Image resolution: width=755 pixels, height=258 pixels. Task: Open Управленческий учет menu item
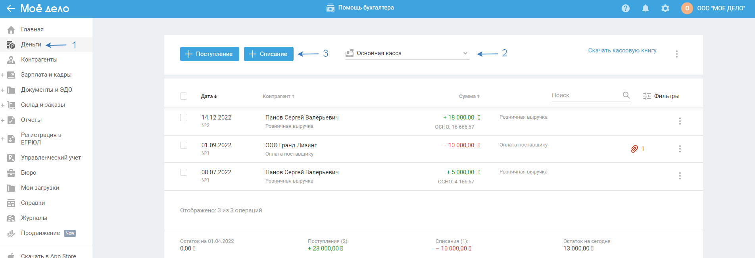[x=51, y=158]
